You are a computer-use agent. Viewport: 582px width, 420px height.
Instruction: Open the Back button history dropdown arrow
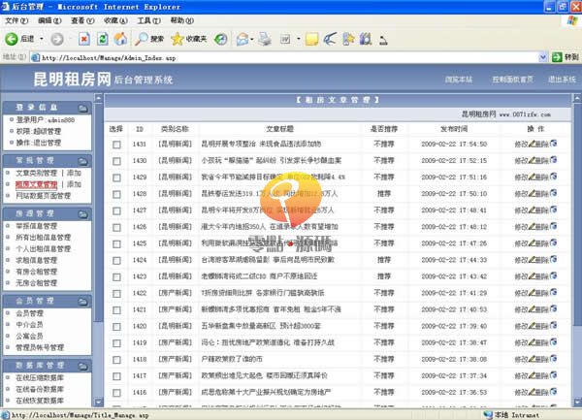point(42,39)
